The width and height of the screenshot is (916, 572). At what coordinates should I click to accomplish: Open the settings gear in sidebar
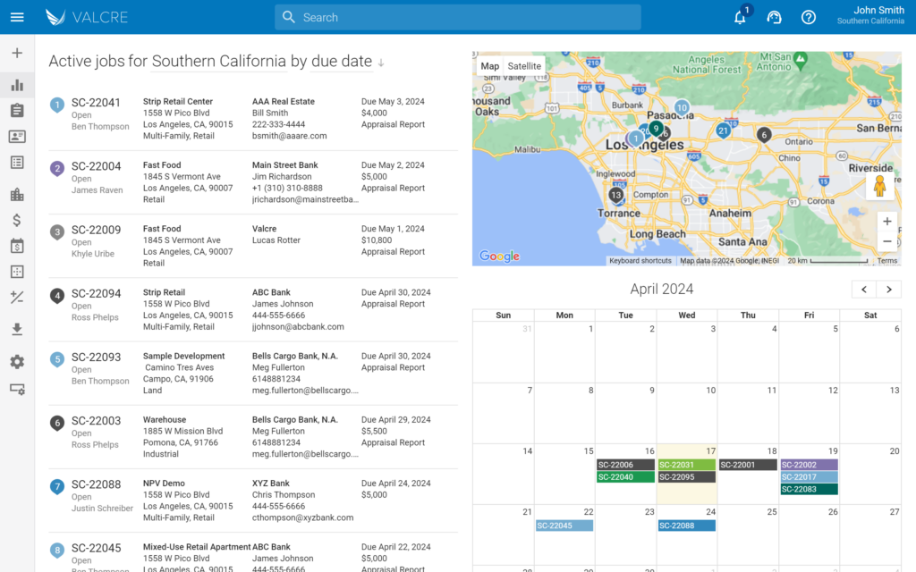[x=17, y=362]
